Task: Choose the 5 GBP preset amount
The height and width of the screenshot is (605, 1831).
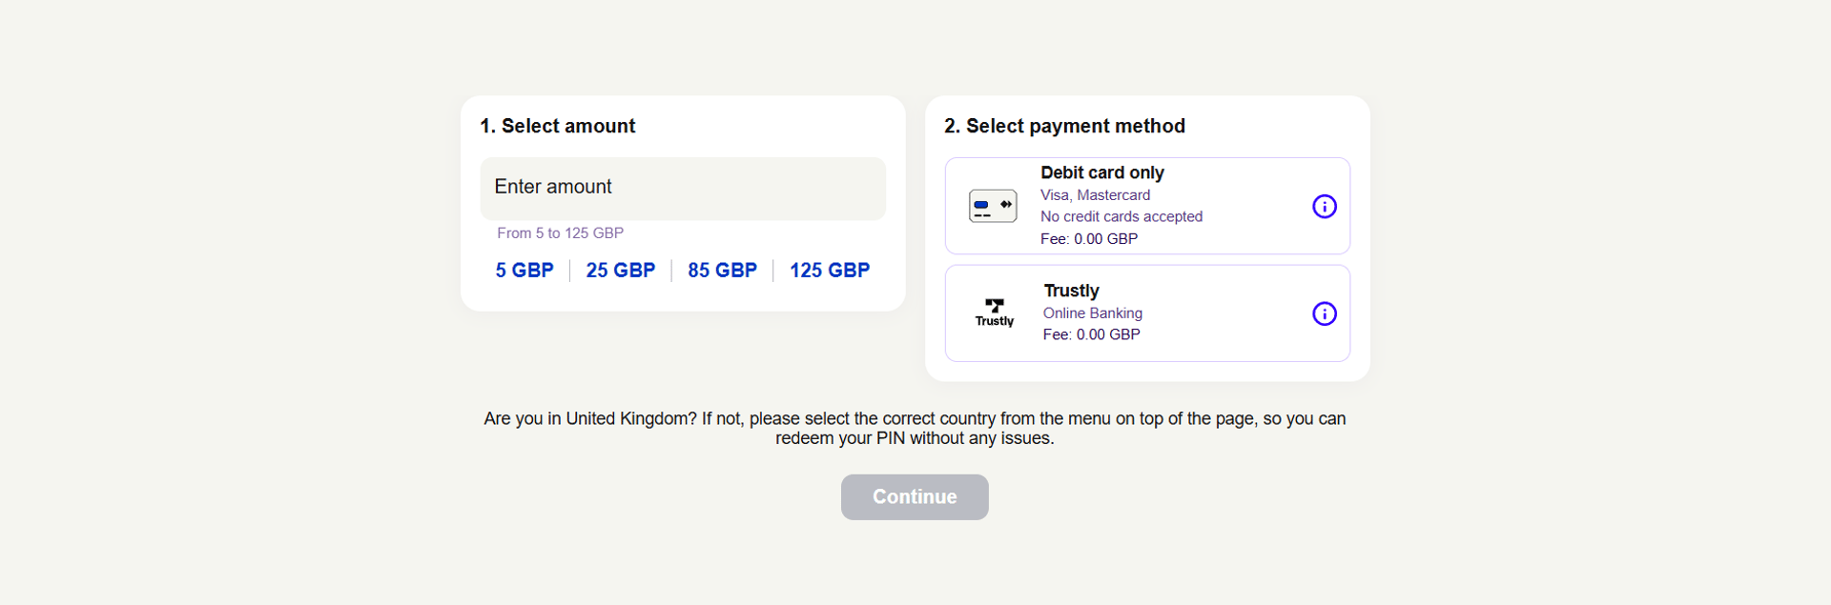Action: click(x=525, y=271)
